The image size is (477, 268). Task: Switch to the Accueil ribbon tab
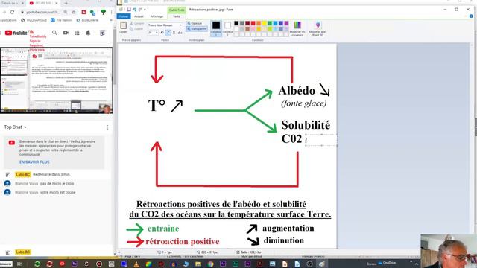click(139, 16)
